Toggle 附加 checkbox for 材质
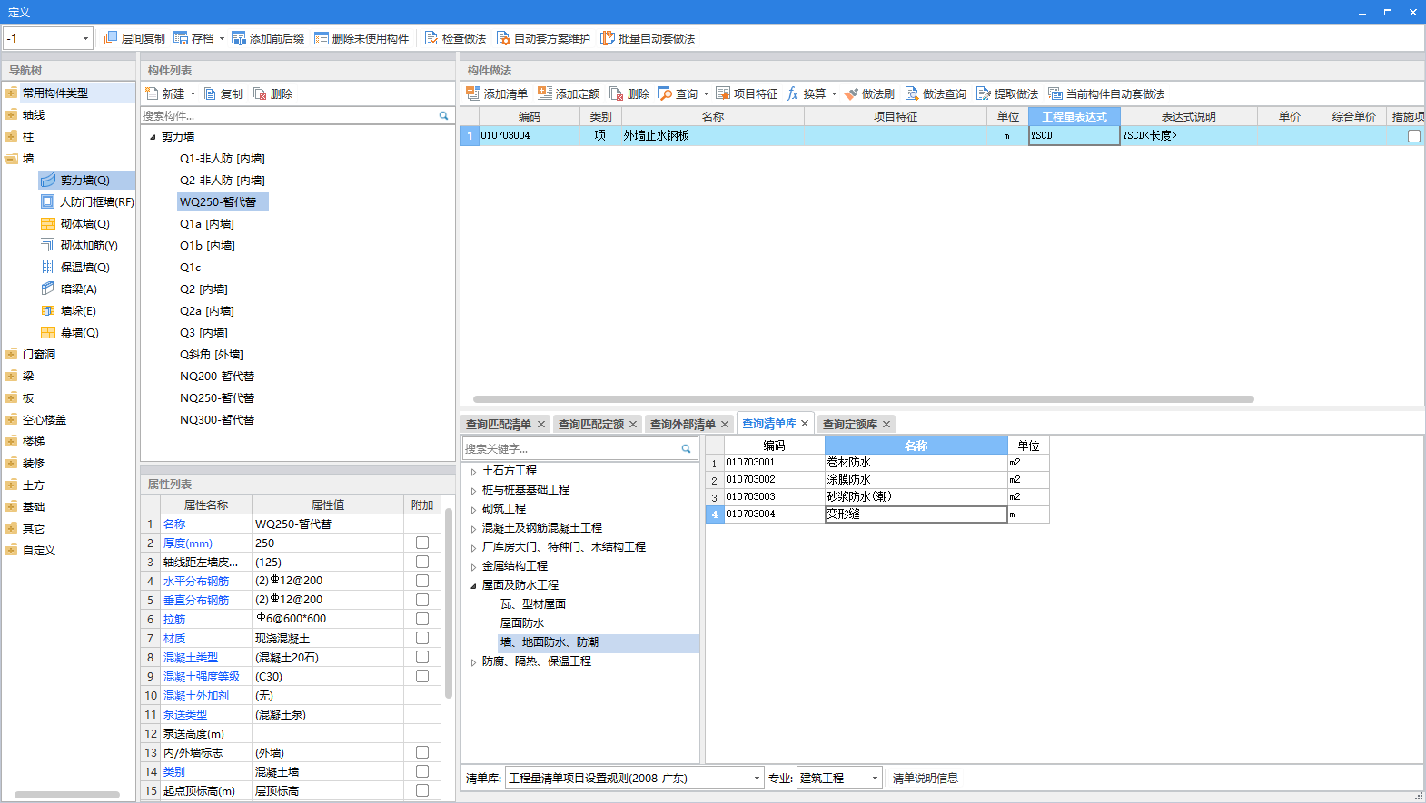The height and width of the screenshot is (803, 1426). pyautogui.click(x=422, y=638)
